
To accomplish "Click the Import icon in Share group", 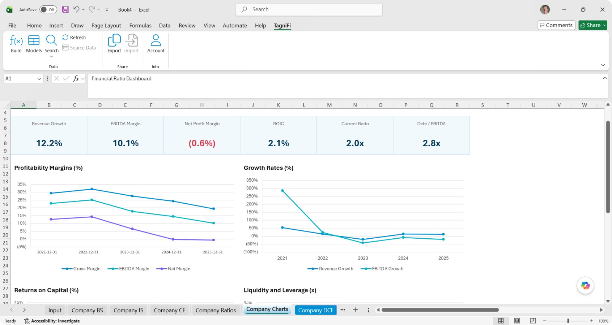I will pos(131,40).
